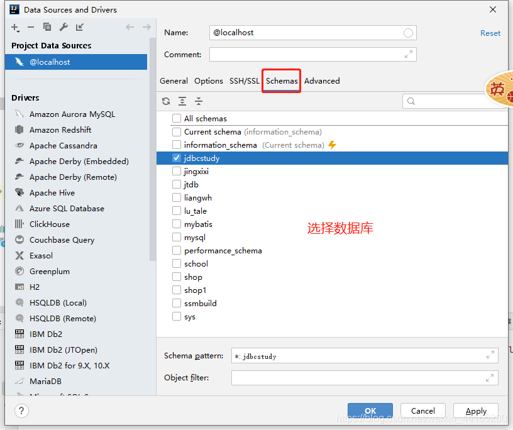Check the All schemas checkbox
The width and height of the screenshot is (513, 430).
(177, 118)
